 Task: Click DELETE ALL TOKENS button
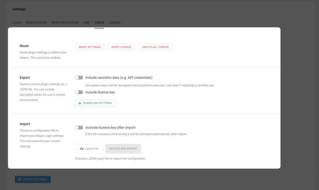tap(155, 47)
